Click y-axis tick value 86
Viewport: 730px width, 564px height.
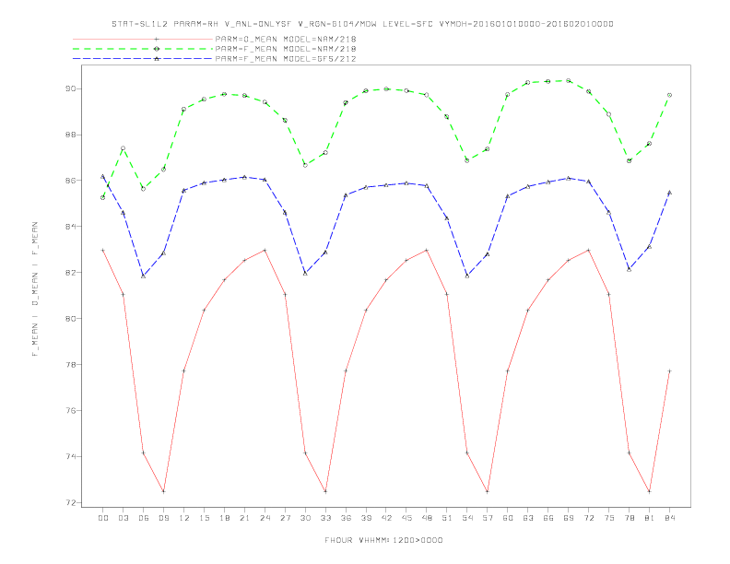tap(71, 181)
